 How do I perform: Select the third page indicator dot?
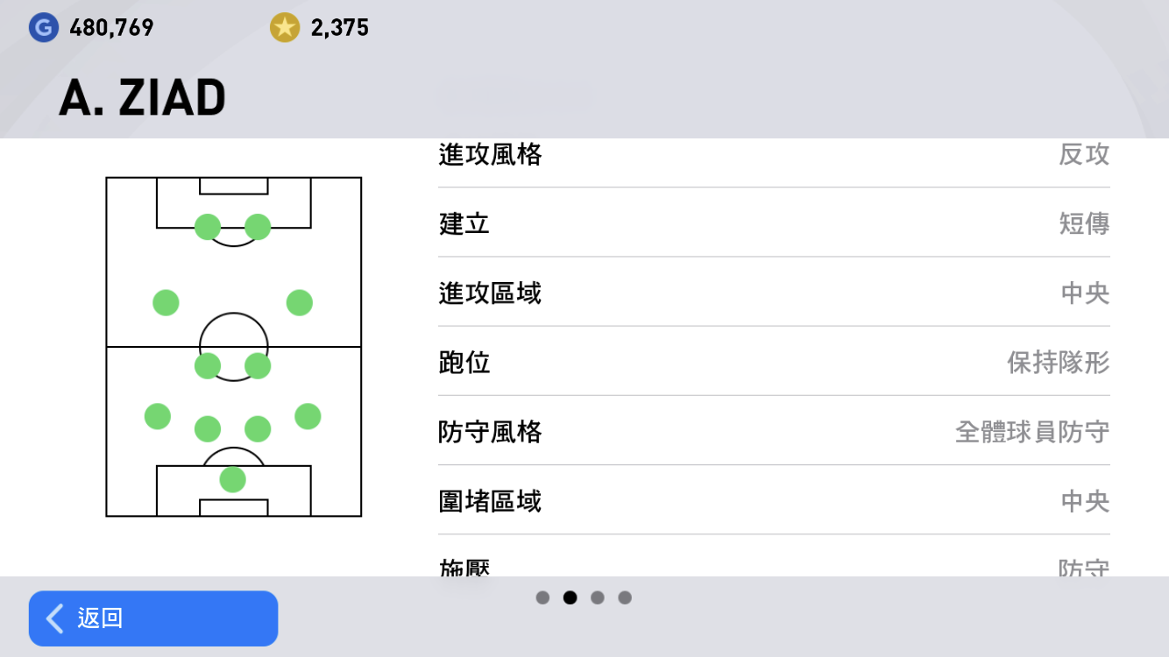598,597
